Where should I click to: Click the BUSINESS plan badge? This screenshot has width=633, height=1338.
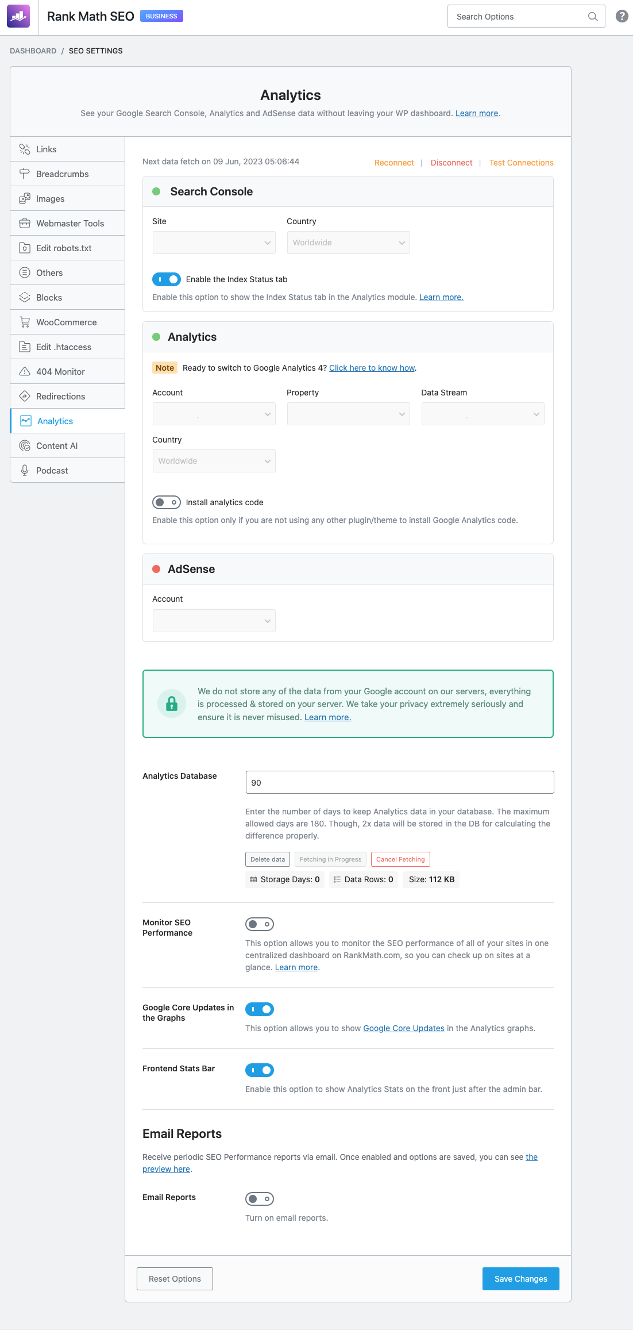161,16
